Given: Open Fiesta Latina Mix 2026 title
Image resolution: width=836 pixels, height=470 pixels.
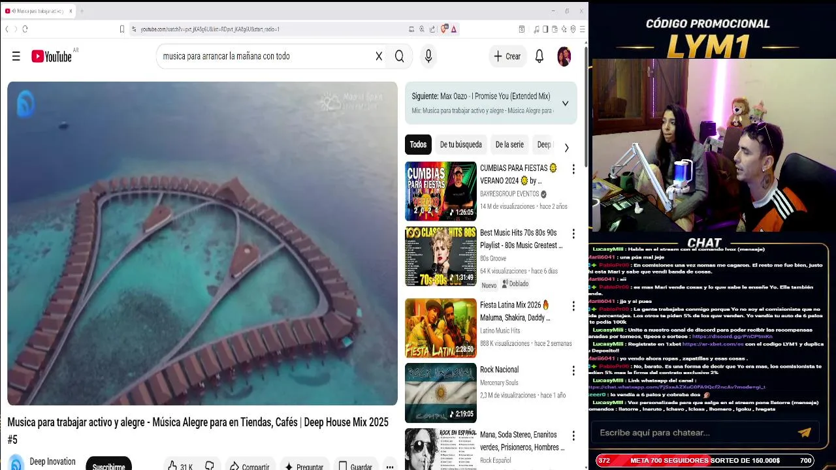Looking at the screenshot, I should [515, 311].
